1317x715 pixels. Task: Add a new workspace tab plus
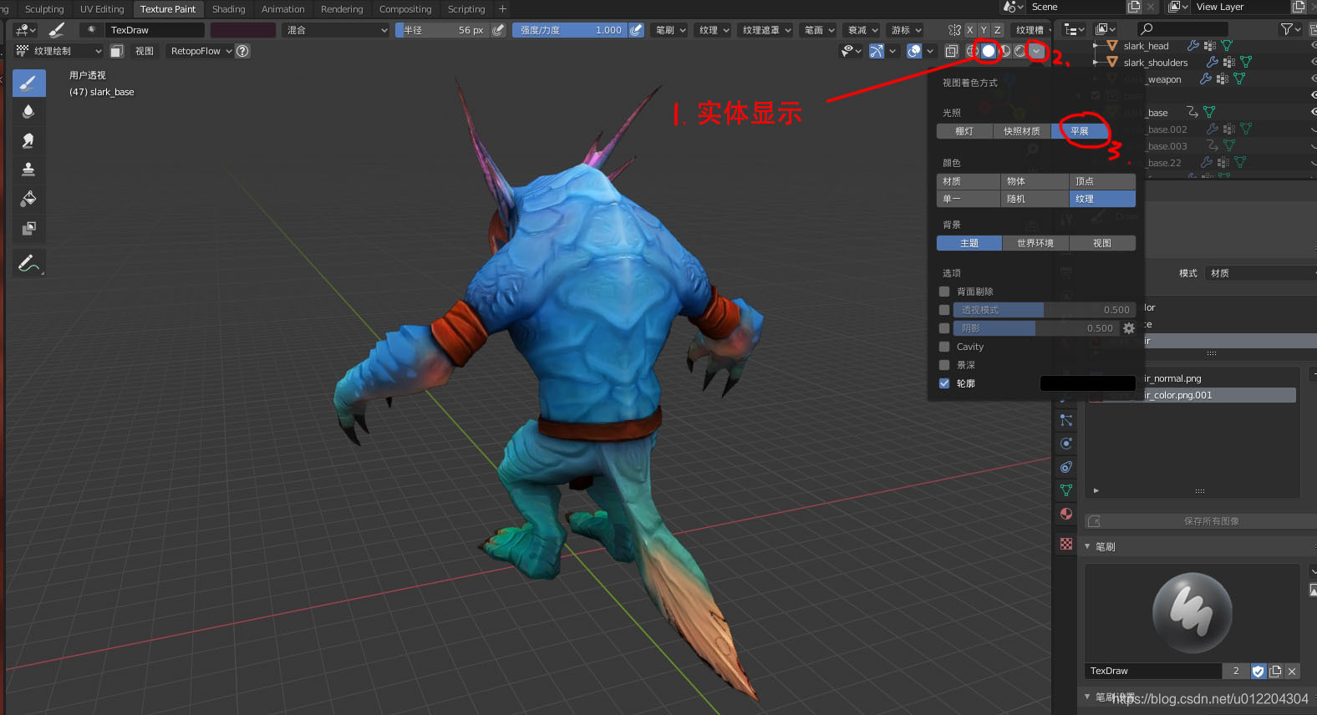click(x=502, y=9)
